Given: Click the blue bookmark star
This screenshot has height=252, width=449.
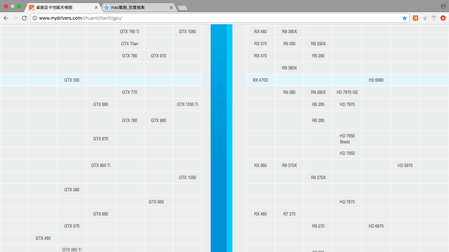Looking at the screenshot, I should (x=405, y=18).
